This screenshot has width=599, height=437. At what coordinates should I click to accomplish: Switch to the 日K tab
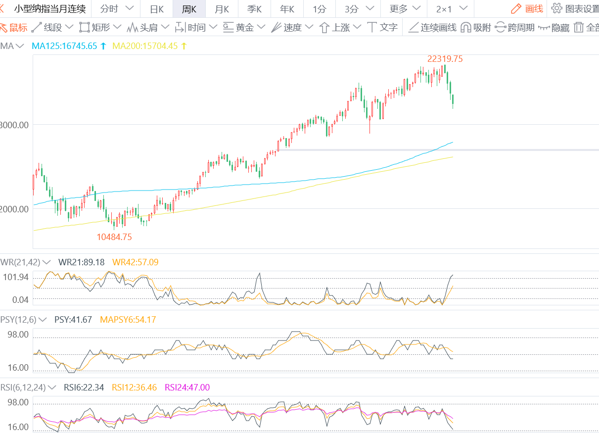[157, 8]
